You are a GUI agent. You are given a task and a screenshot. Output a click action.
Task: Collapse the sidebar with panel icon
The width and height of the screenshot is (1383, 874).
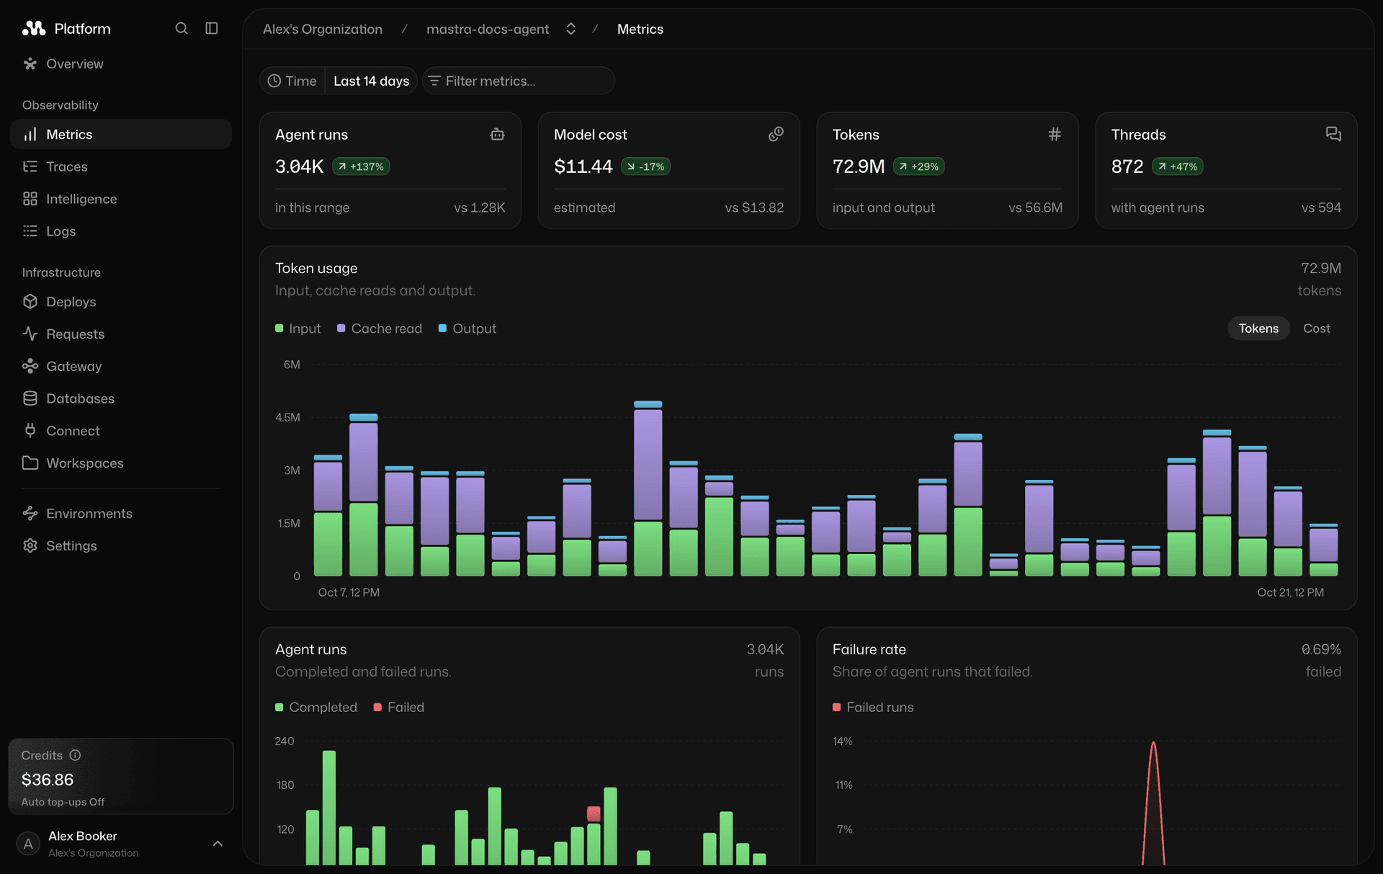tap(212, 28)
